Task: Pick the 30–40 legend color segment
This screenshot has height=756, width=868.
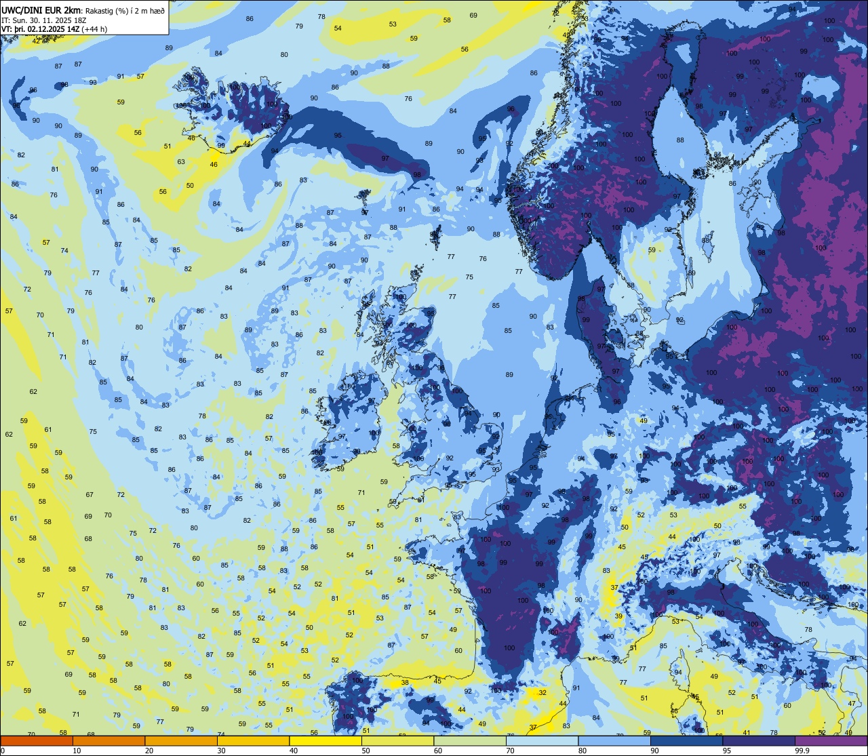Action: click(x=253, y=740)
